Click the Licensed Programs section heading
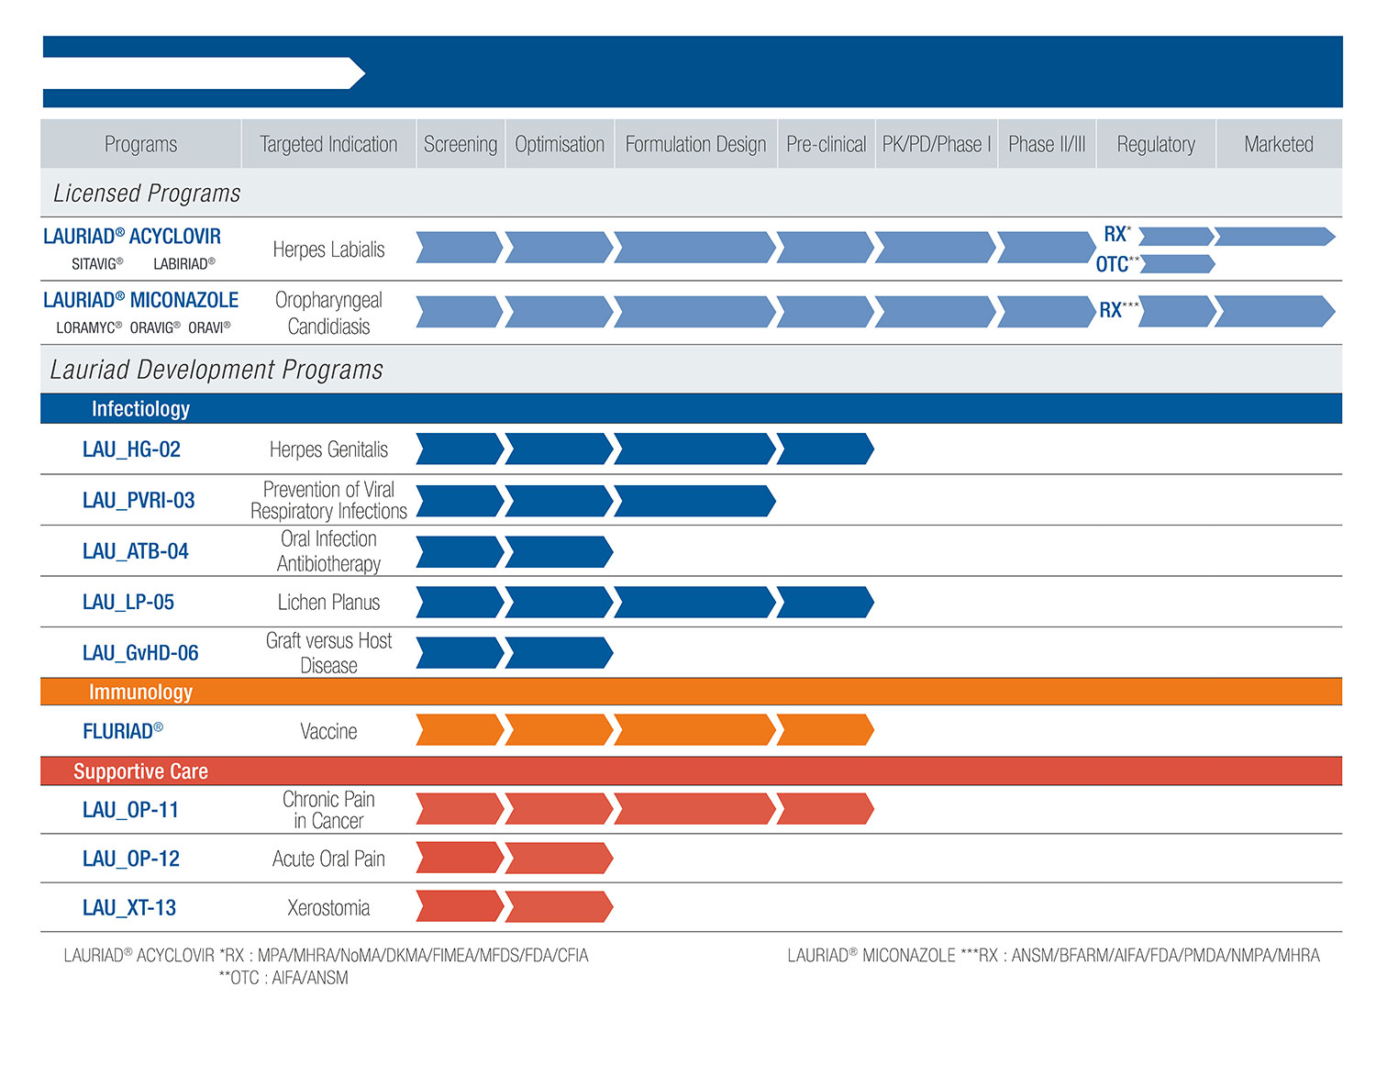This screenshot has width=1376, height=1075. pyautogui.click(x=147, y=194)
